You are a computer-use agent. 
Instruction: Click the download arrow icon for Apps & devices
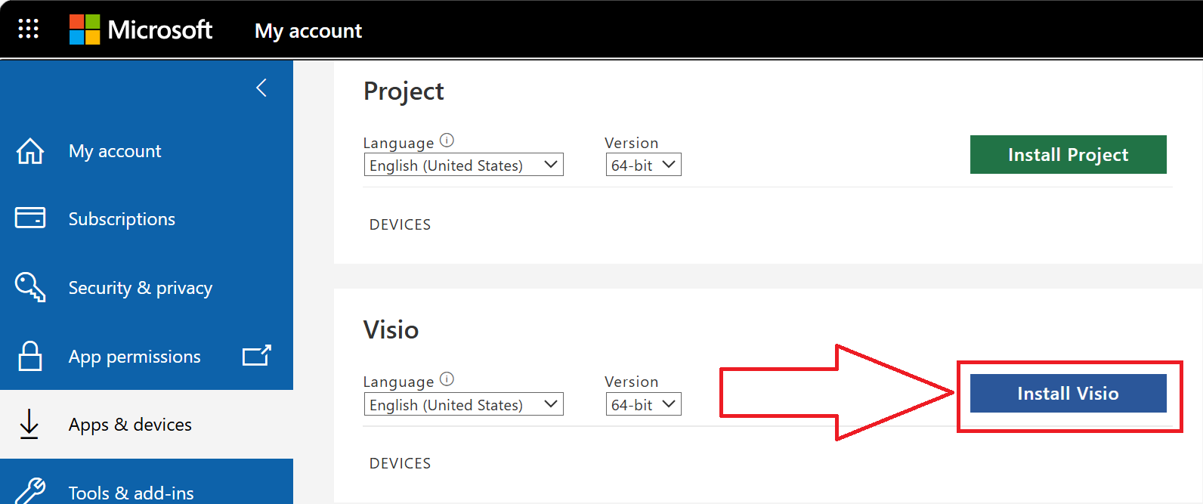[x=29, y=424]
